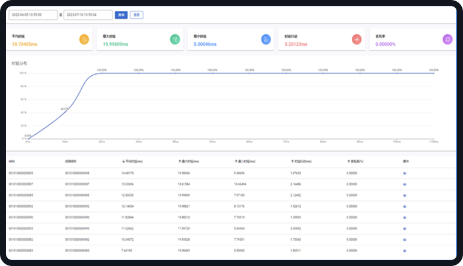This screenshot has height=266, width=463.
Task: Open action icon for row 001010000000092
Action: (405, 206)
